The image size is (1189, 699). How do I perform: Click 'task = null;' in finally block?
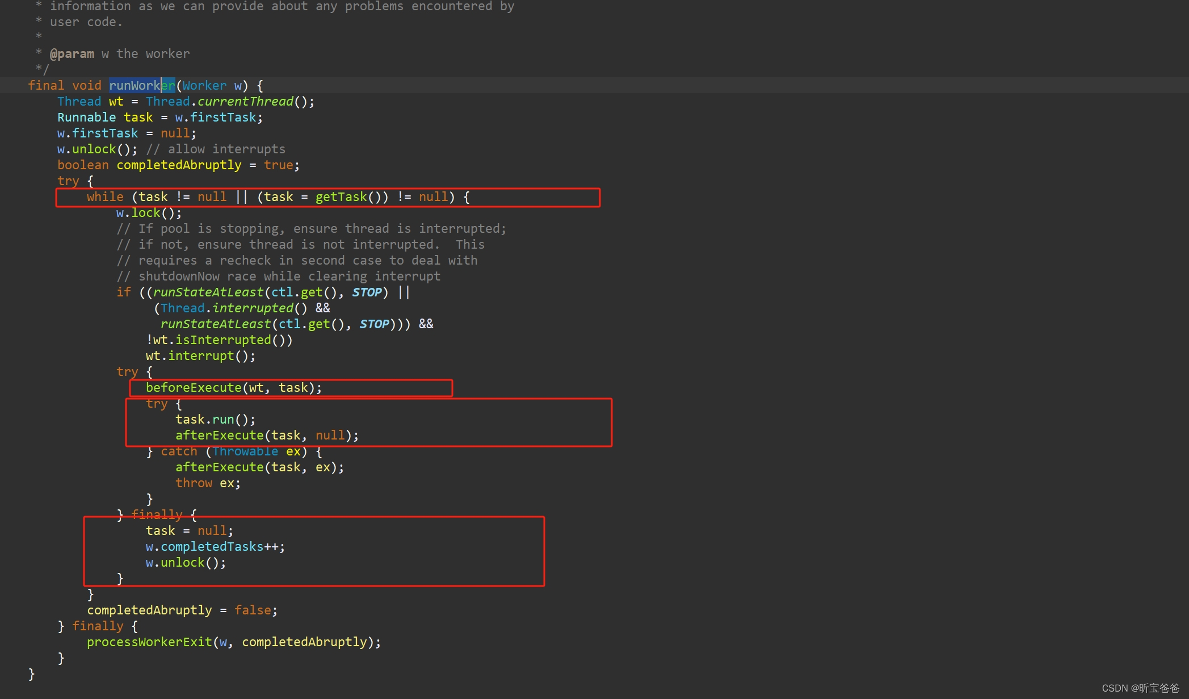(189, 530)
